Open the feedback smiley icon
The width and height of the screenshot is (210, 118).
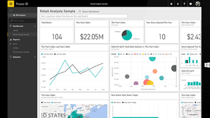pyautogui.click(x=191, y=4)
